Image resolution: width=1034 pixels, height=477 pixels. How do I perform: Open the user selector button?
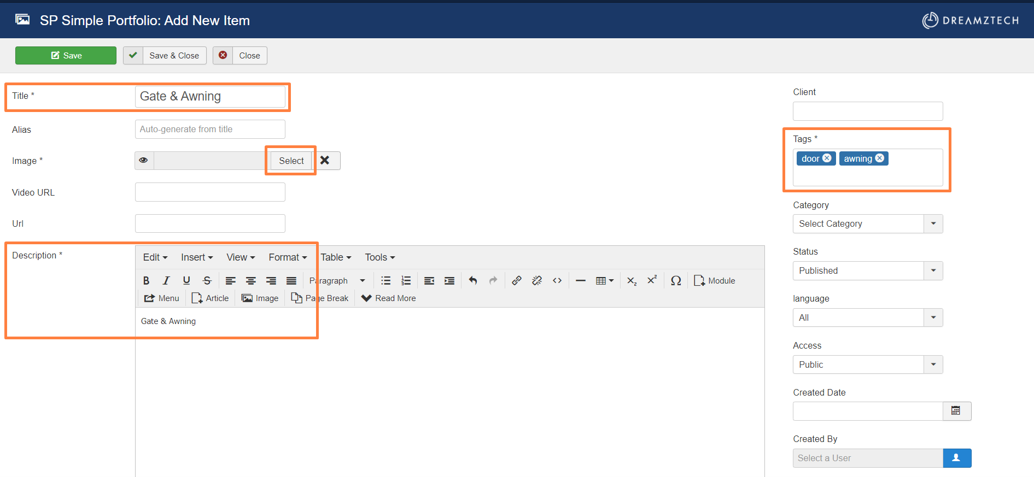click(x=957, y=458)
